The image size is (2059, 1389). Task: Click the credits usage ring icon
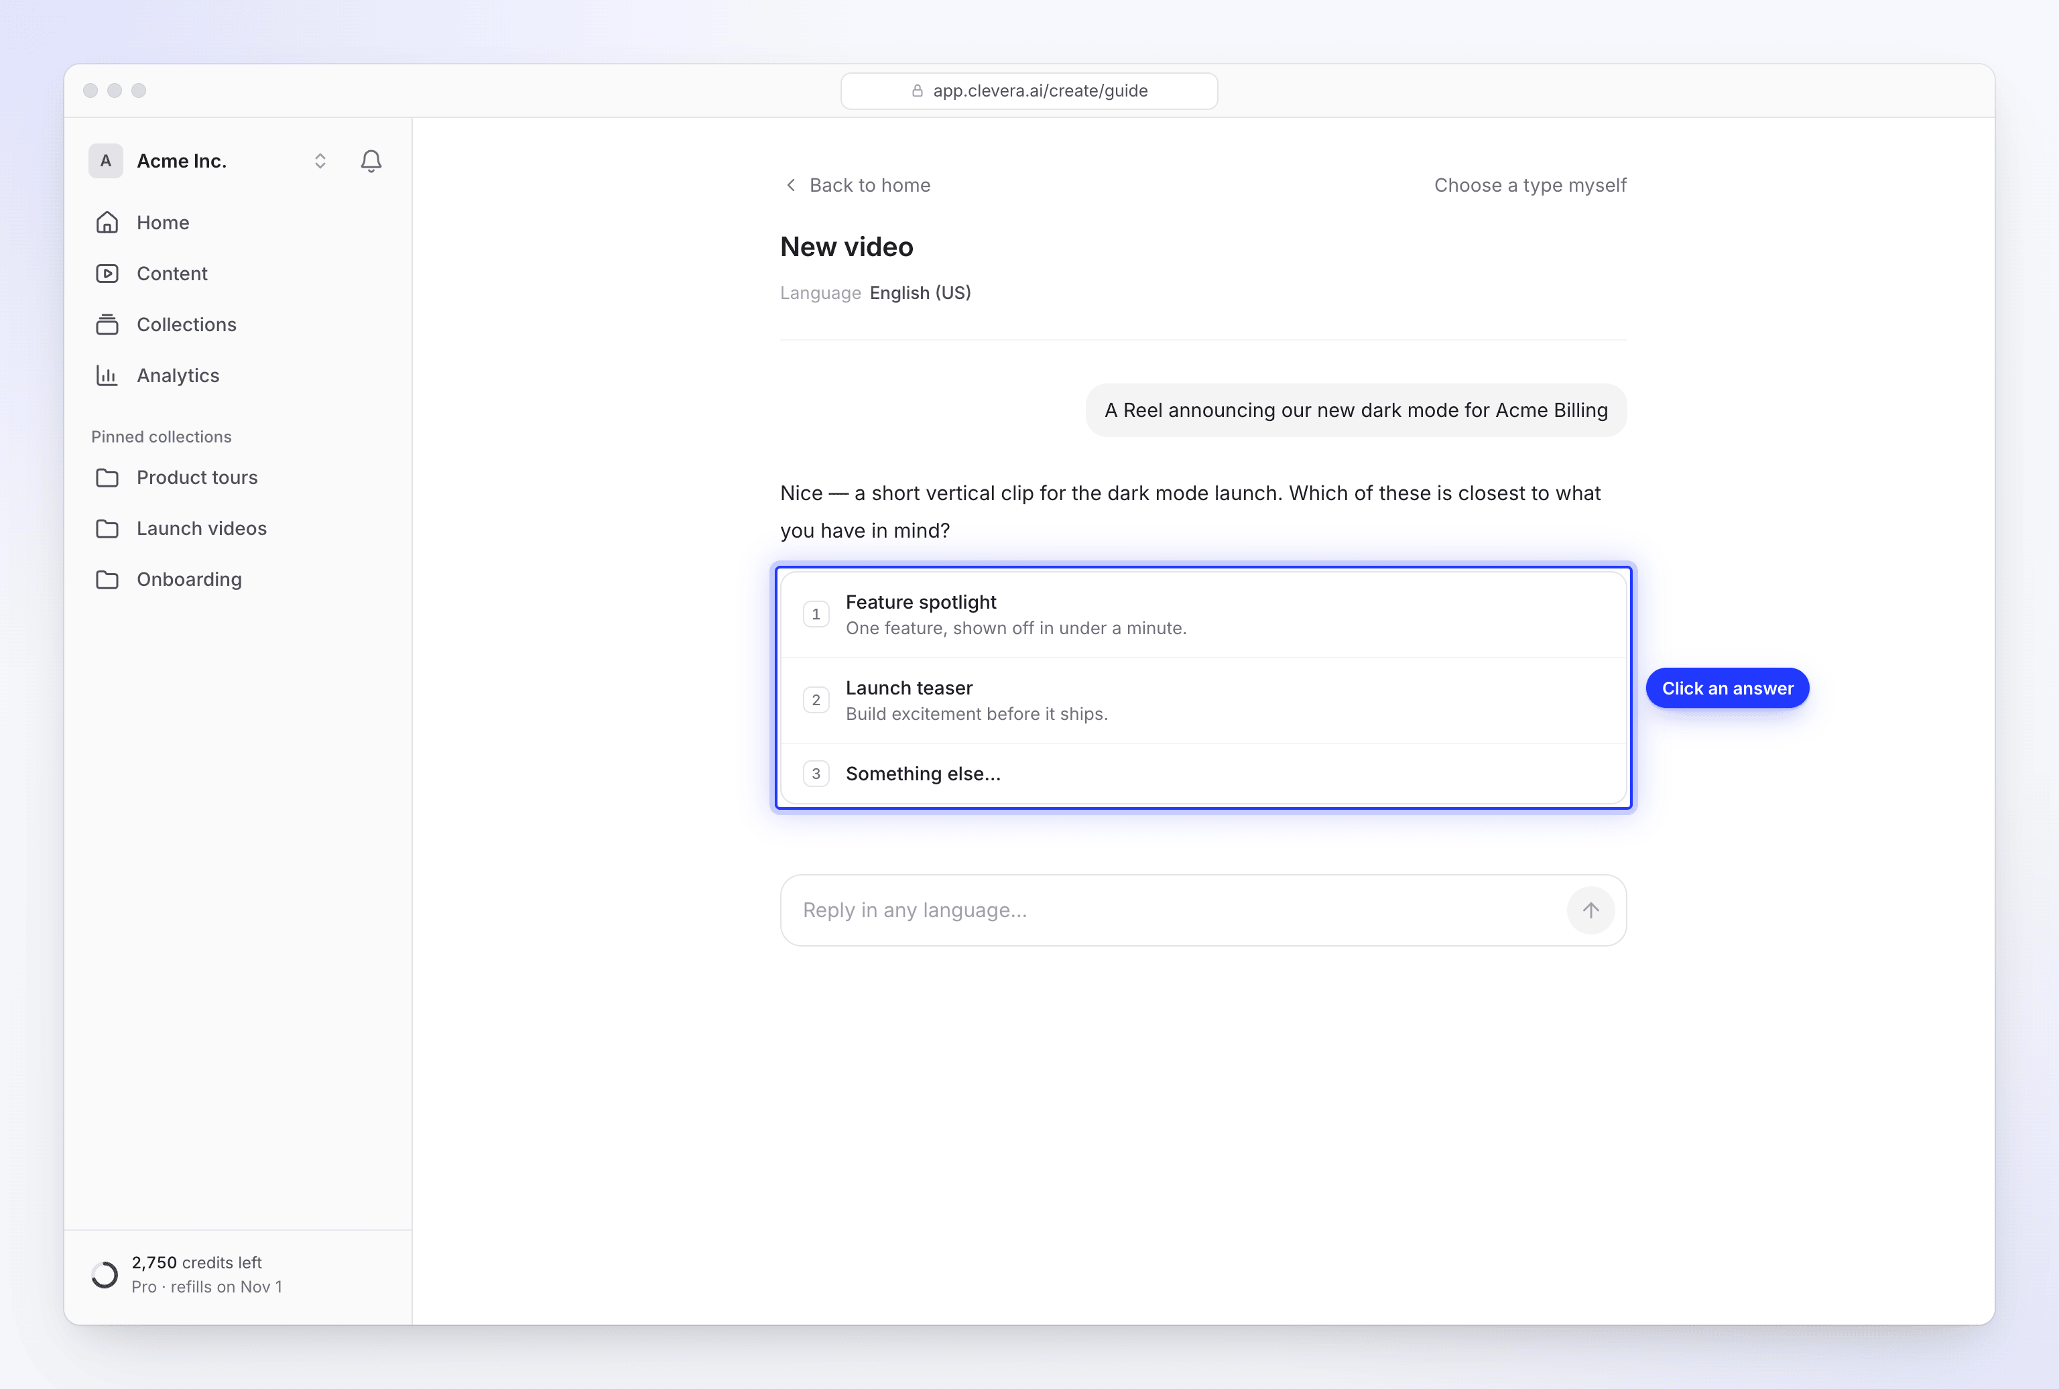point(105,1275)
